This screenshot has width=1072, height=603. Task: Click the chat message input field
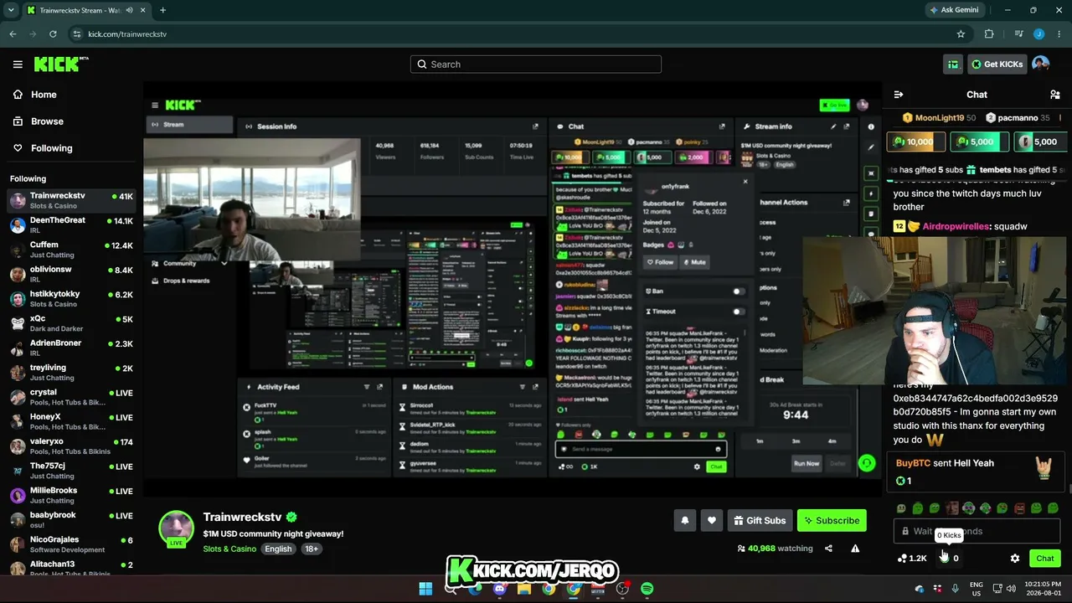tap(977, 531)
